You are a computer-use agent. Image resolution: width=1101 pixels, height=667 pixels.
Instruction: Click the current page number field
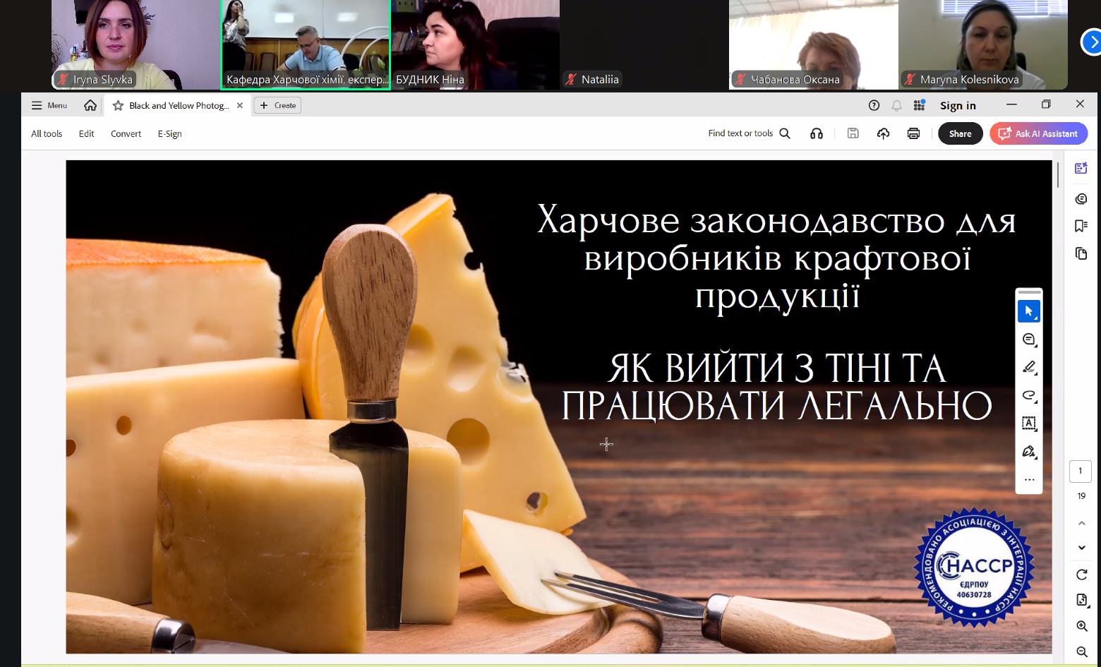point(1080,471)
